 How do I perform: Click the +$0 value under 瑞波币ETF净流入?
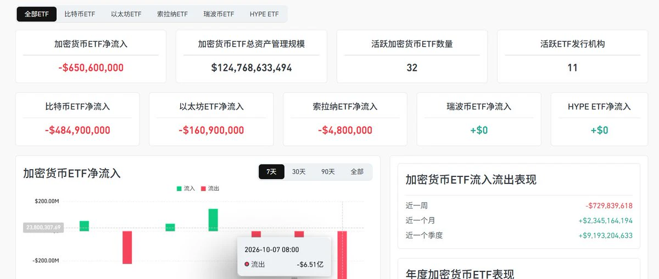479,130
